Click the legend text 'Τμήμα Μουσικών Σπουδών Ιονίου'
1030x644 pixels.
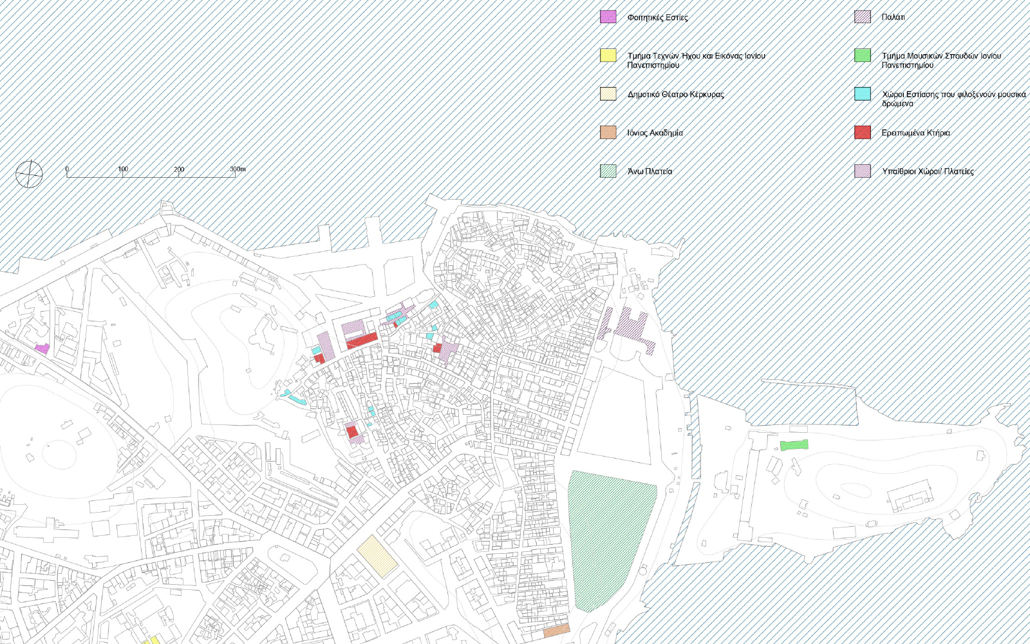tap(941, 56)
